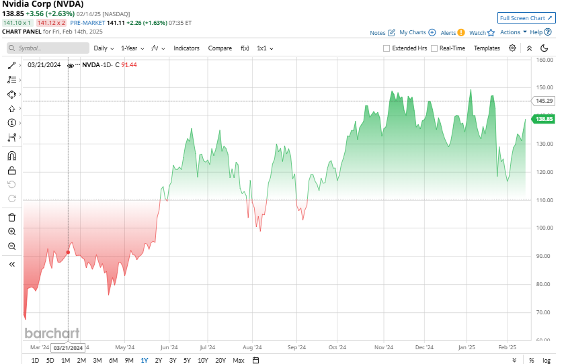Open the Daily frequency dropdown
This screenshot has height=364, width=566.
103,48
